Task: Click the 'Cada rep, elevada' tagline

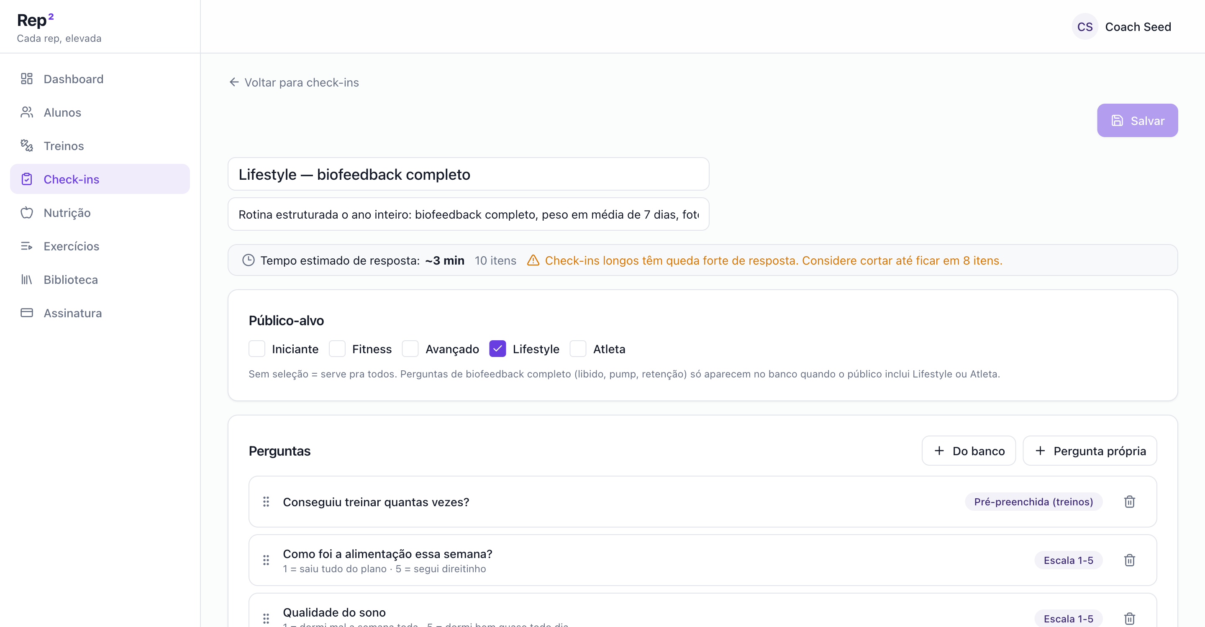Action: [x=59, y=38]
